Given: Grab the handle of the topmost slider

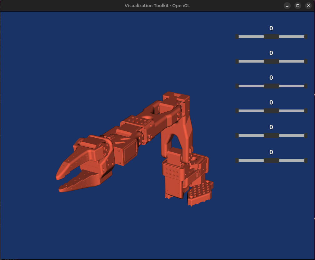Looking at the screenshot, I should [271, 37].
